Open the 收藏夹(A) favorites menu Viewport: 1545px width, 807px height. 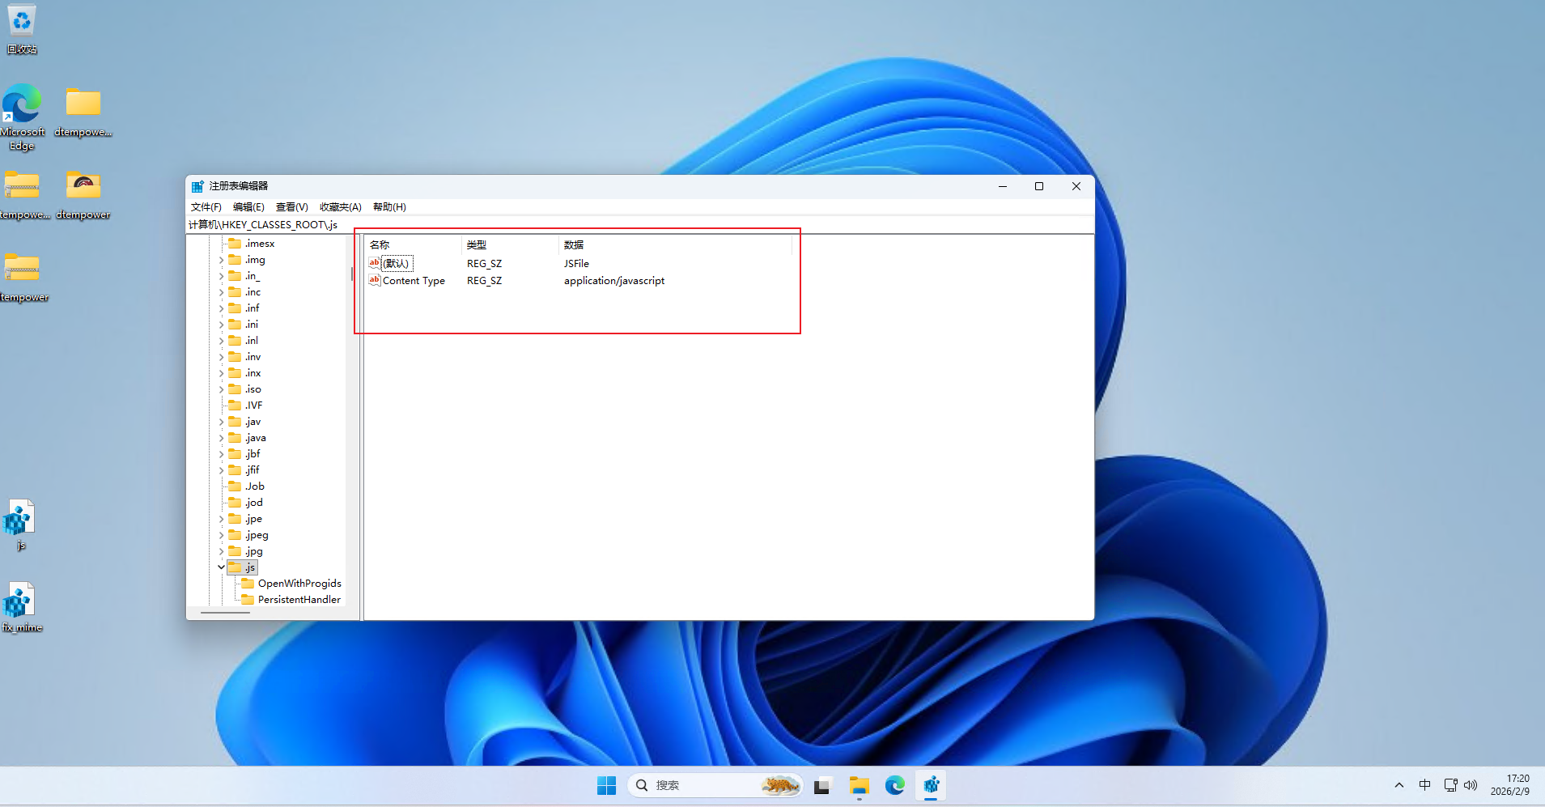(340, 207)
